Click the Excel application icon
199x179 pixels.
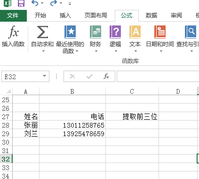point(8,3)
